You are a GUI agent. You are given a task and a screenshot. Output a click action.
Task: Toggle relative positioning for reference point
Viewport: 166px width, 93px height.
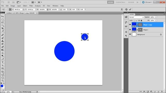point(24,10)
